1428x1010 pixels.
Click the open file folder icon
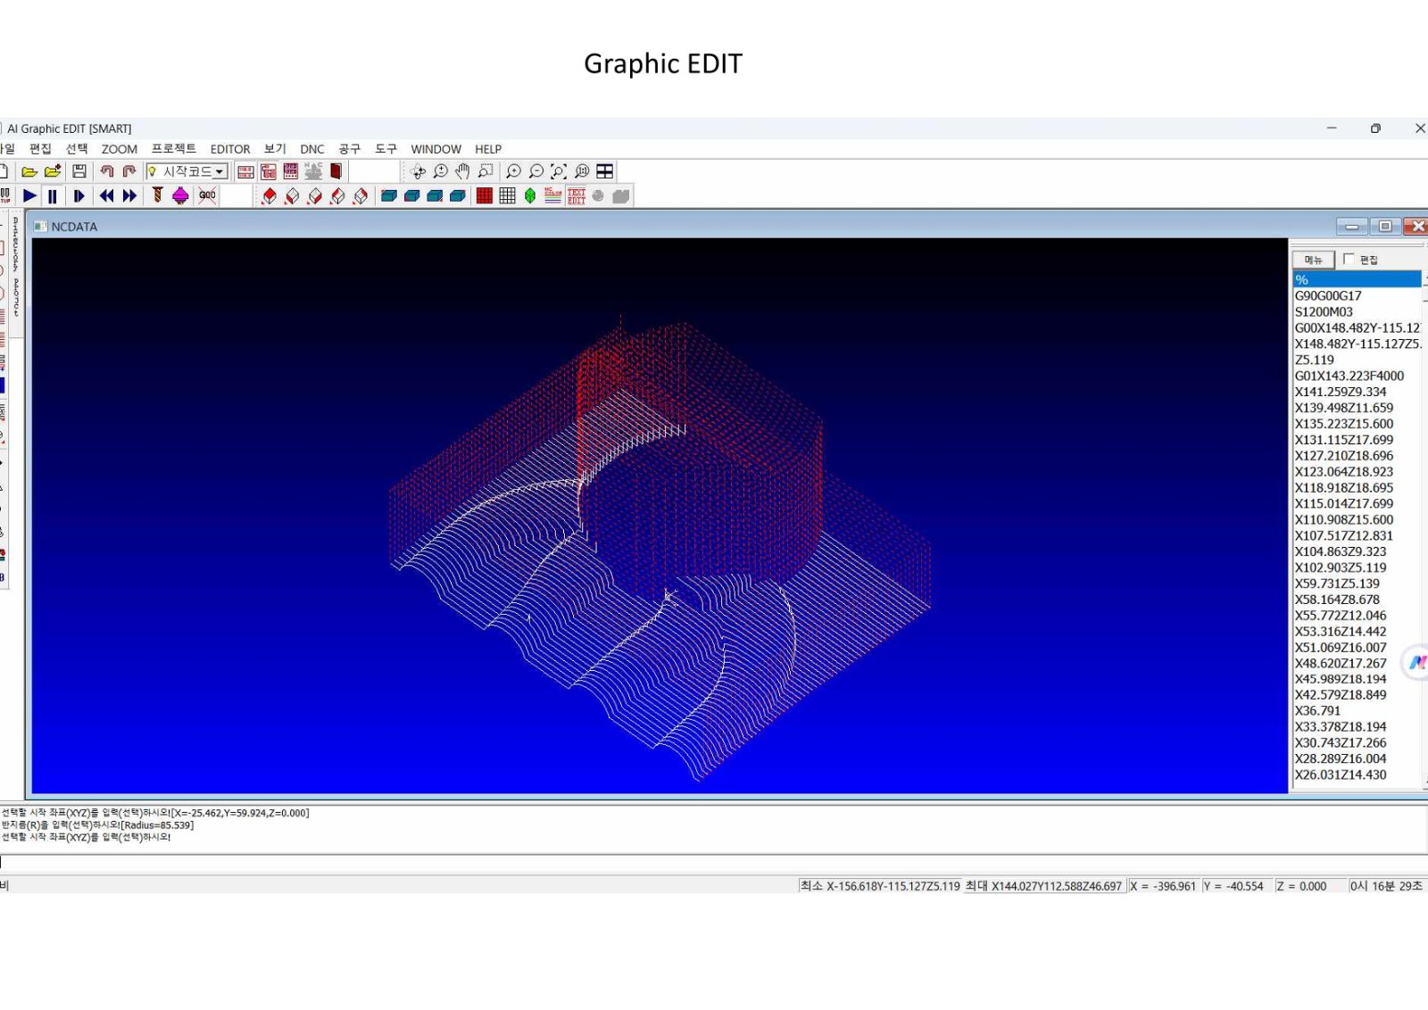[x=29, y=171]
